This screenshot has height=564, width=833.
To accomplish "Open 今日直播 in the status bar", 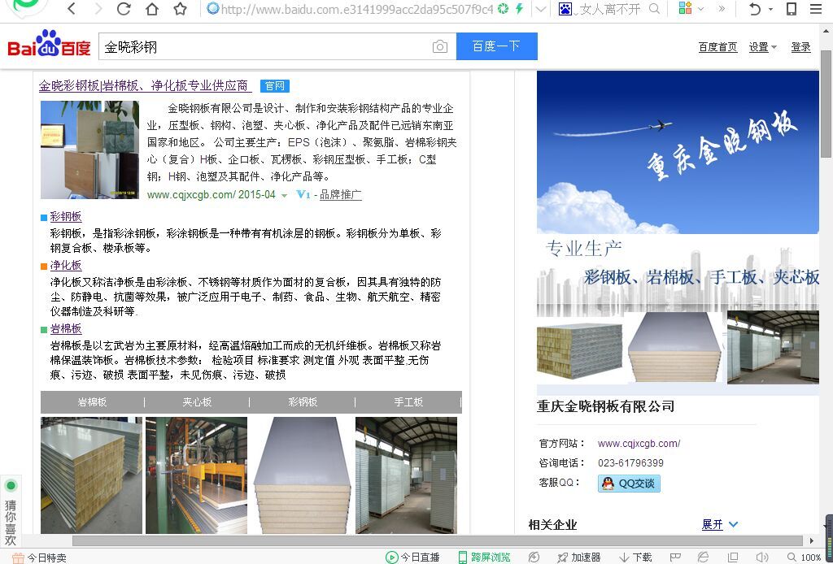I will click(412, 557).
